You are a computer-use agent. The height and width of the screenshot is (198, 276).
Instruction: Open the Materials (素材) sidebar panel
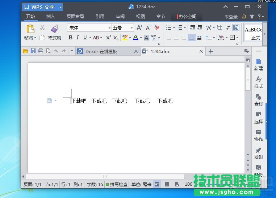point(258,100)
